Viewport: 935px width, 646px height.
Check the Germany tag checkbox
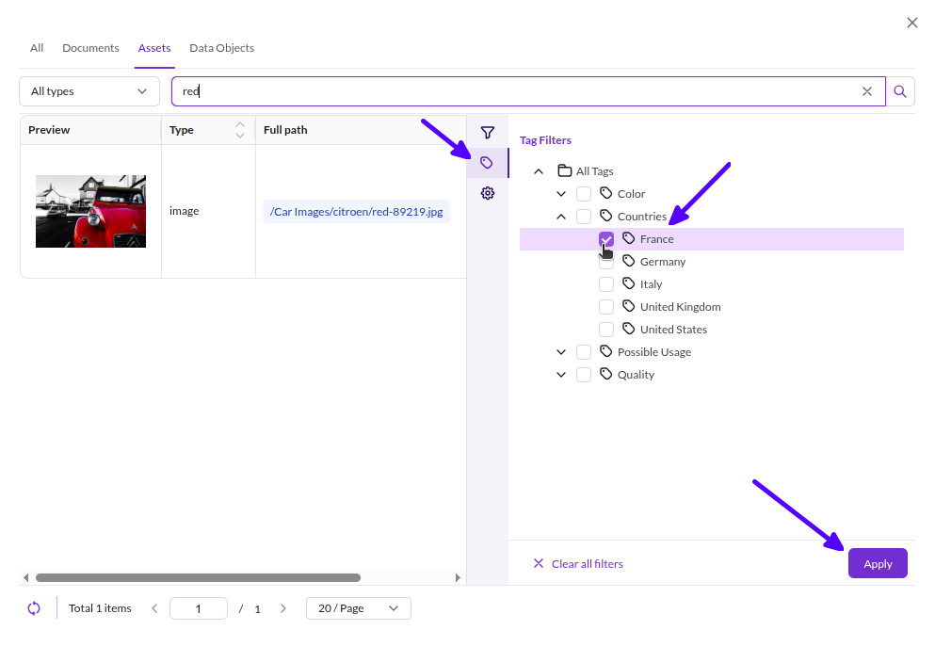(x=605, y=262)
